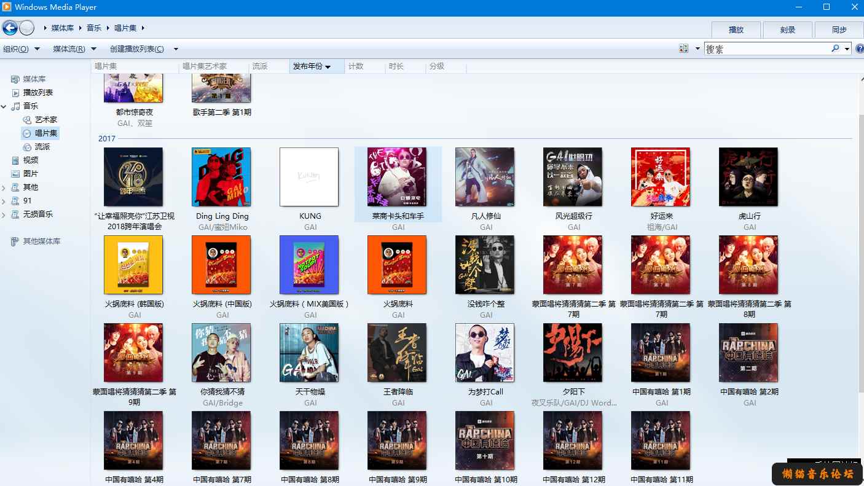Select the 你猜我猜不猜 album cover
This screenshot has height=486, width=864.
pos(221,353)
